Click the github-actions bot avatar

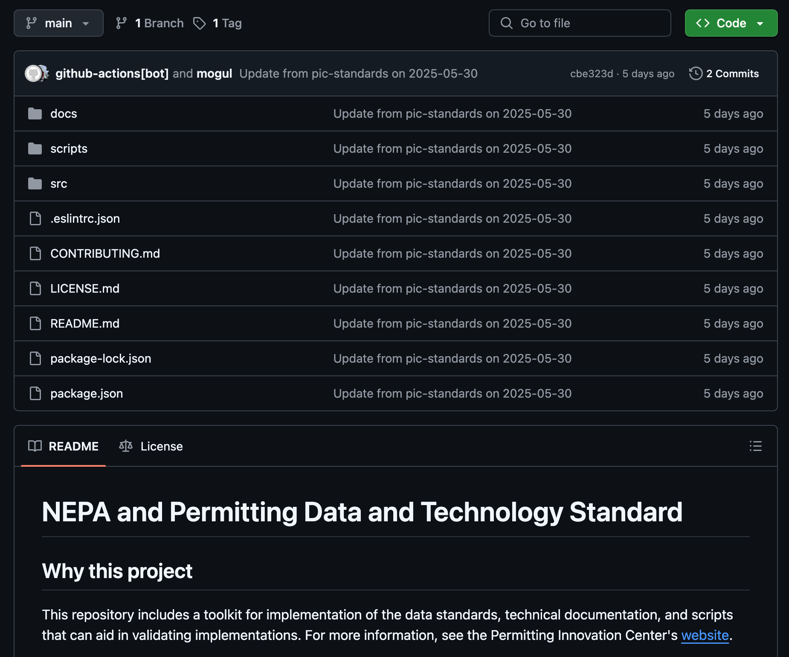click(x=32, y=73)
